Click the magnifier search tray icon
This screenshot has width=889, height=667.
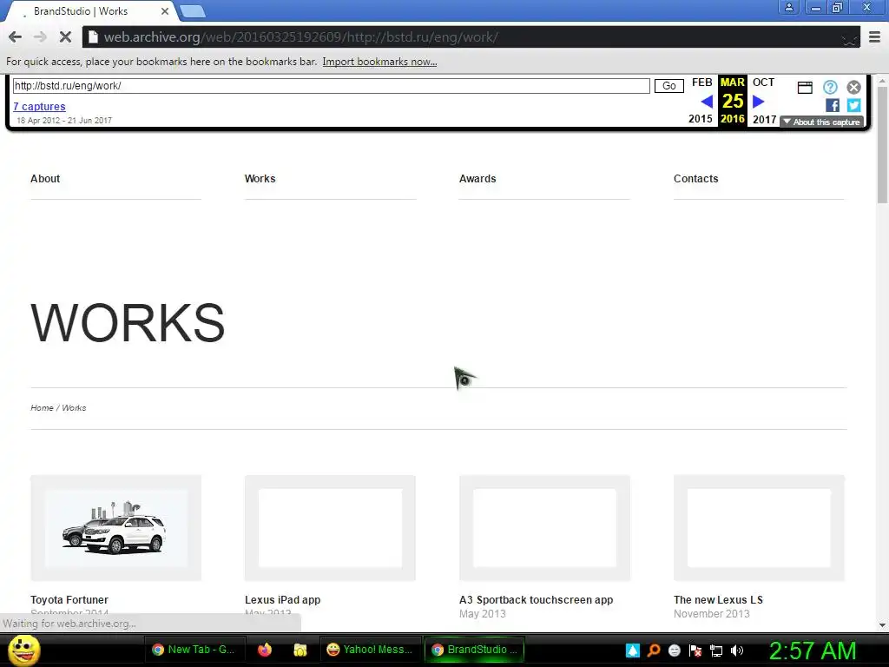(654, 650)
